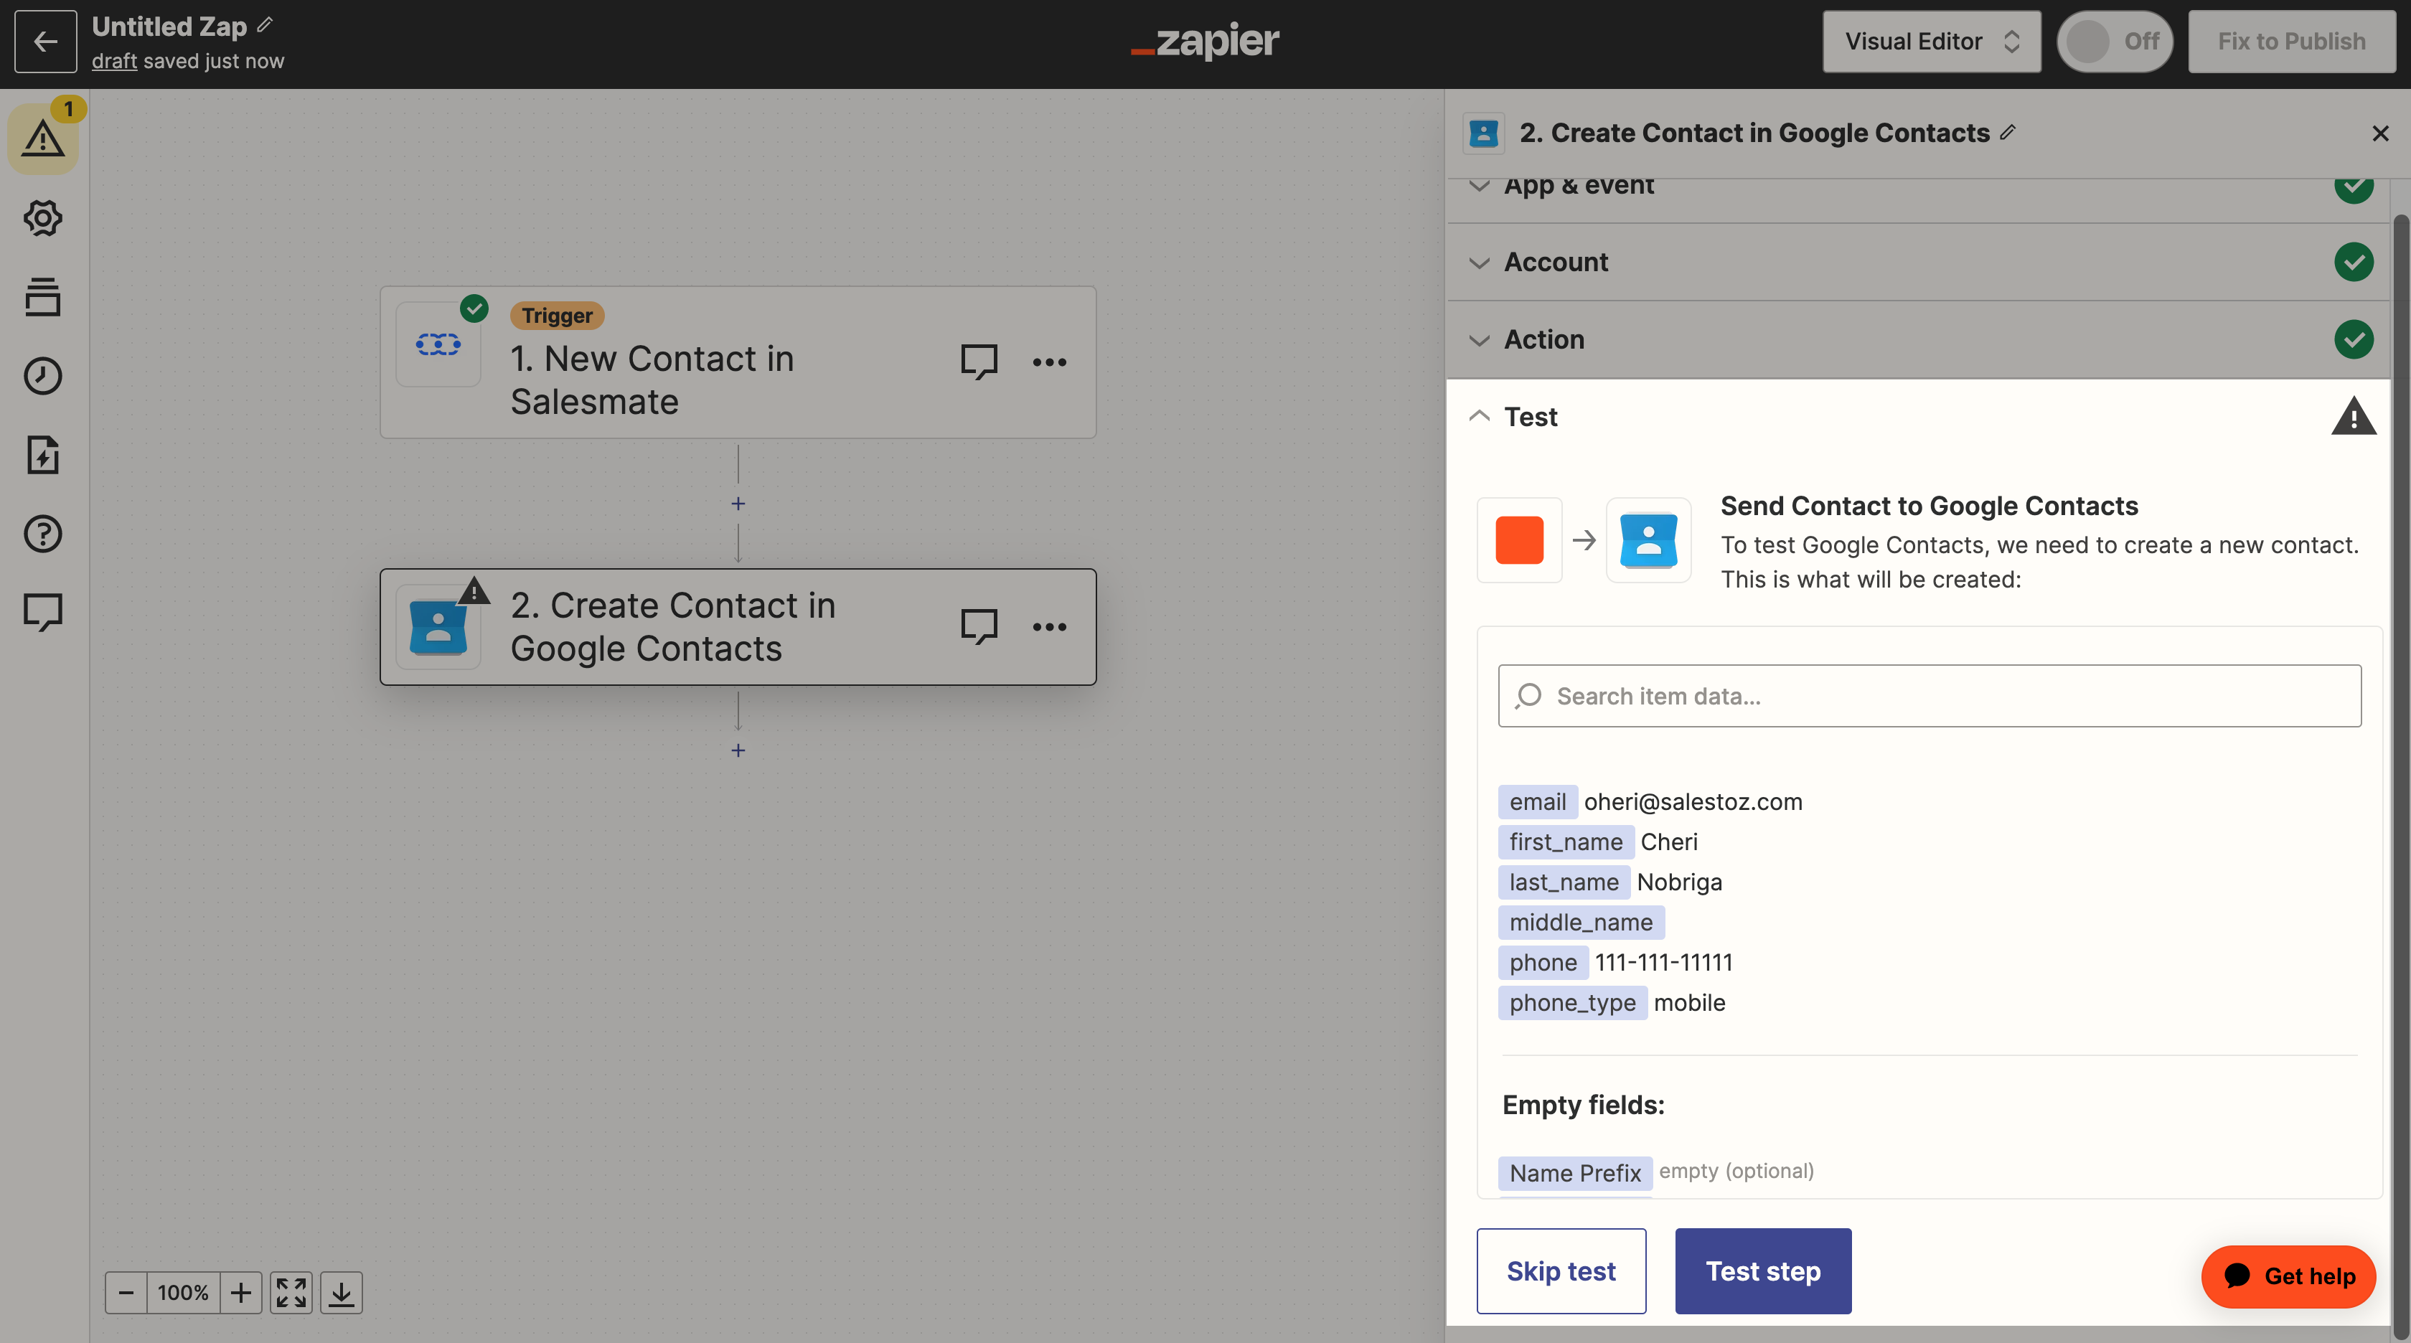Open Zap history clock icon
Screen dimensions: 2411x1343
tap(43, 375)
